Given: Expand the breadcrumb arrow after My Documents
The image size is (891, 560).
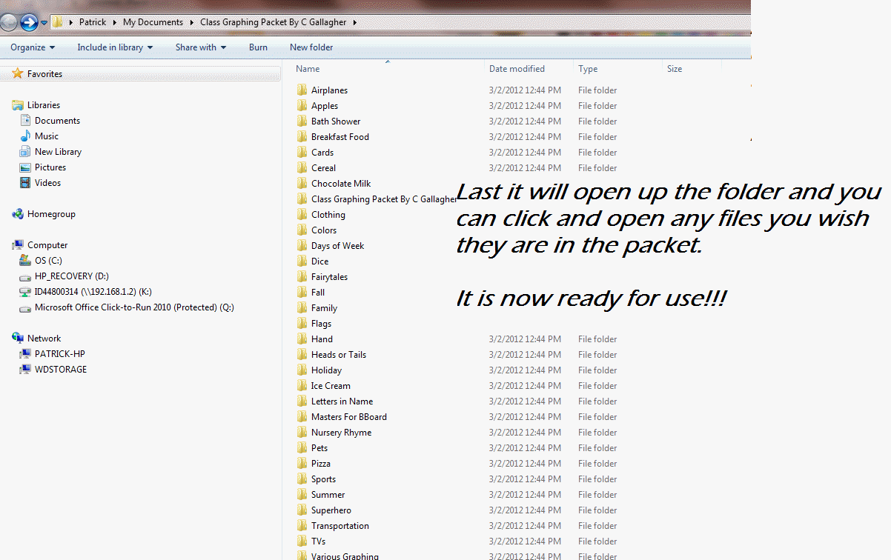Looking at the screenshot, I should click(x=192, y=22).
